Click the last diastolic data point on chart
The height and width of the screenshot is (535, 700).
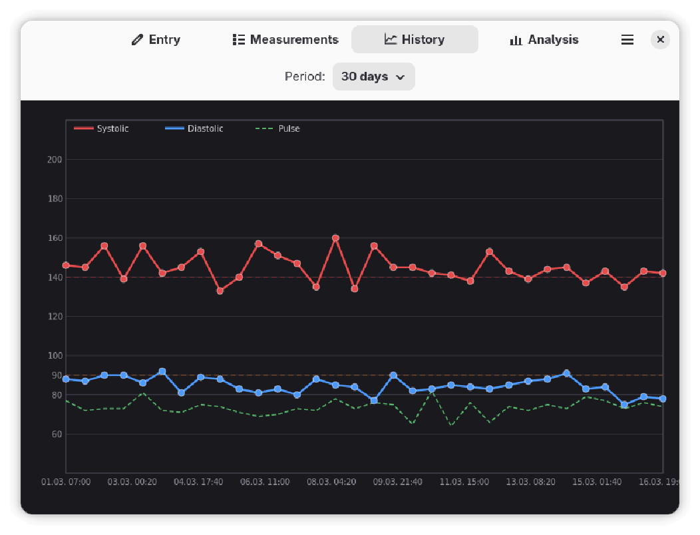coord(662,399)
